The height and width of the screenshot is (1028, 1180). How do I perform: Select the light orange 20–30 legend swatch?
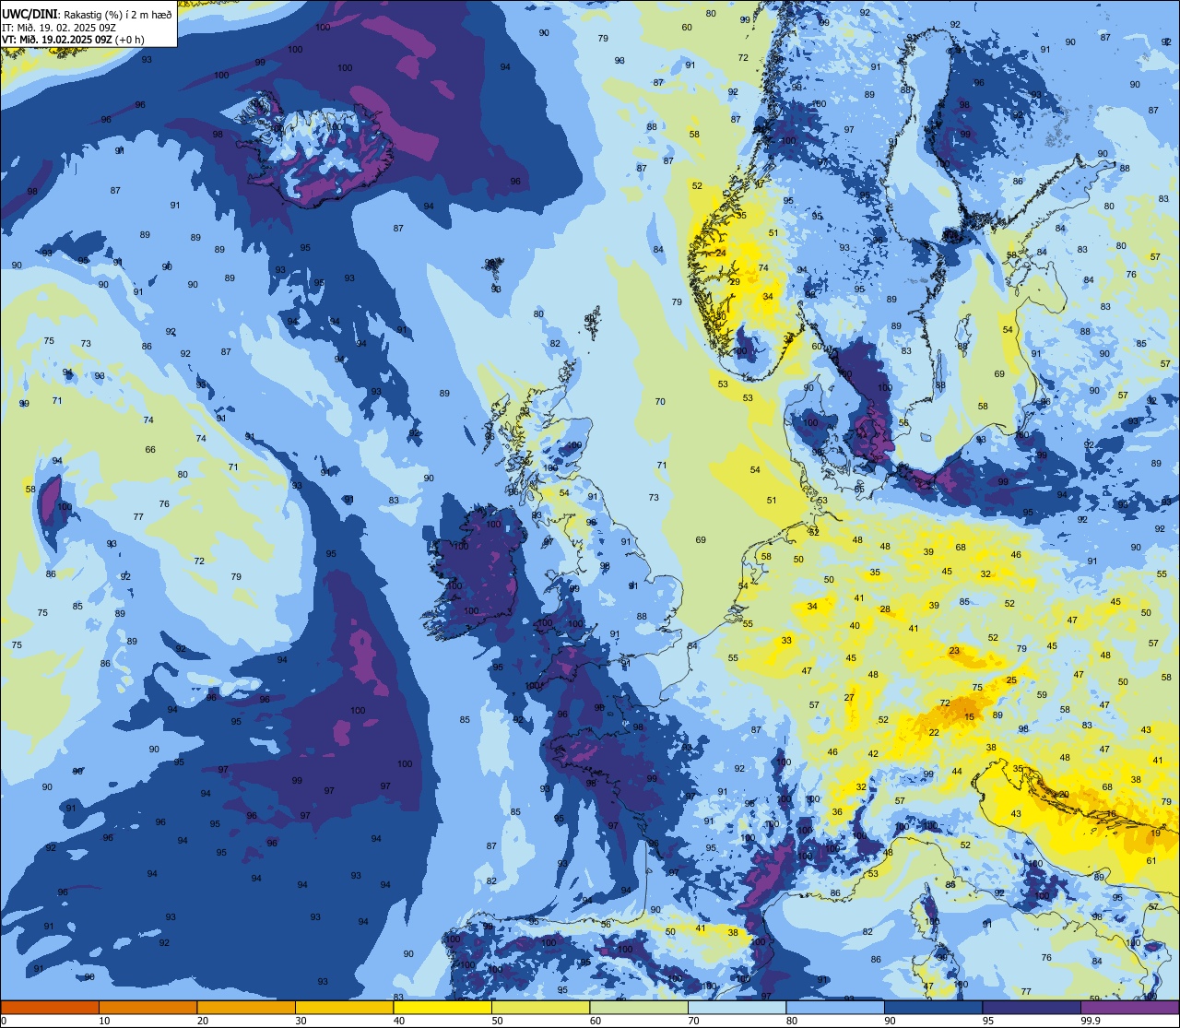pyautogui.click(x=246, y=1007)
